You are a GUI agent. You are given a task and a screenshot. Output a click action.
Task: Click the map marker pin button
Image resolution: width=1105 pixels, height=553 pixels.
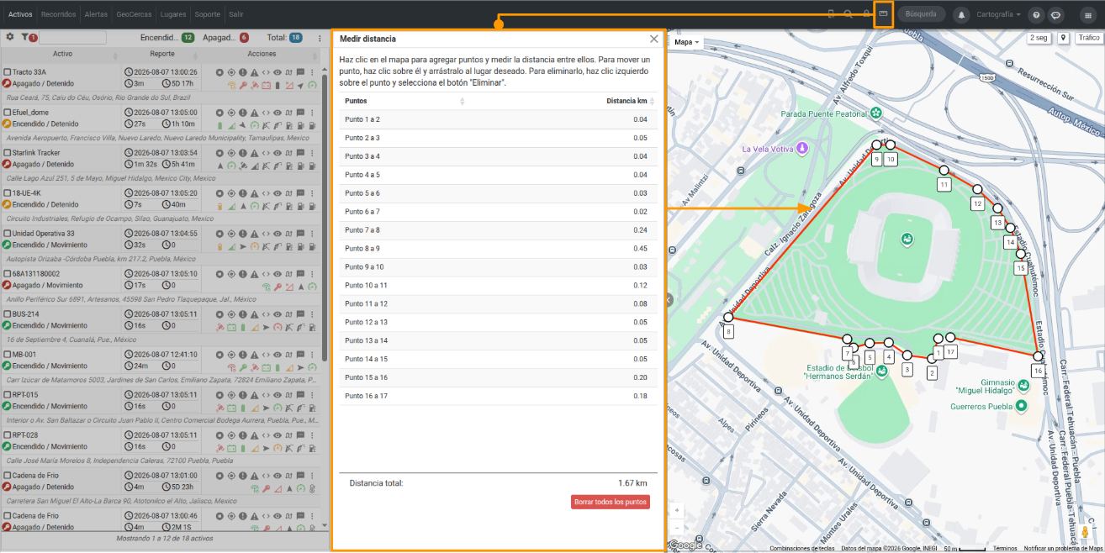(1063, 38)
